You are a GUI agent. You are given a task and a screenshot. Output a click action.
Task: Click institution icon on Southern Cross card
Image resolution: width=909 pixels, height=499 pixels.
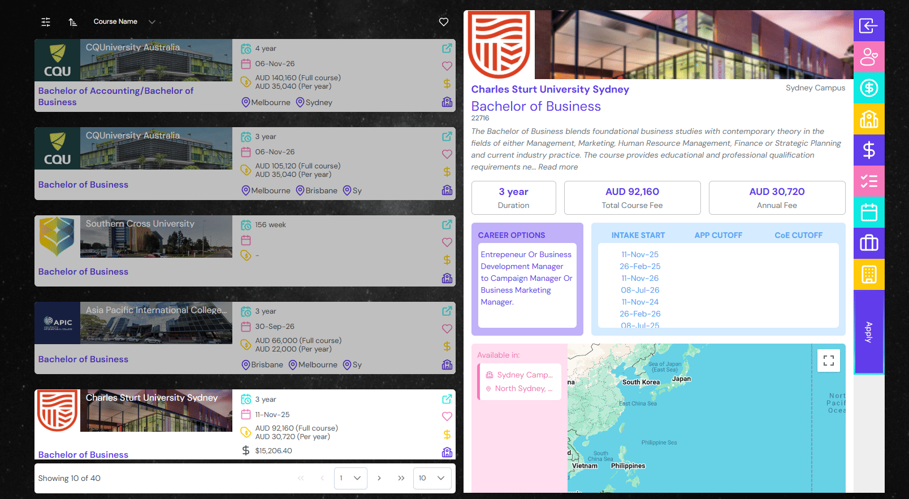[x=447, y=278]
